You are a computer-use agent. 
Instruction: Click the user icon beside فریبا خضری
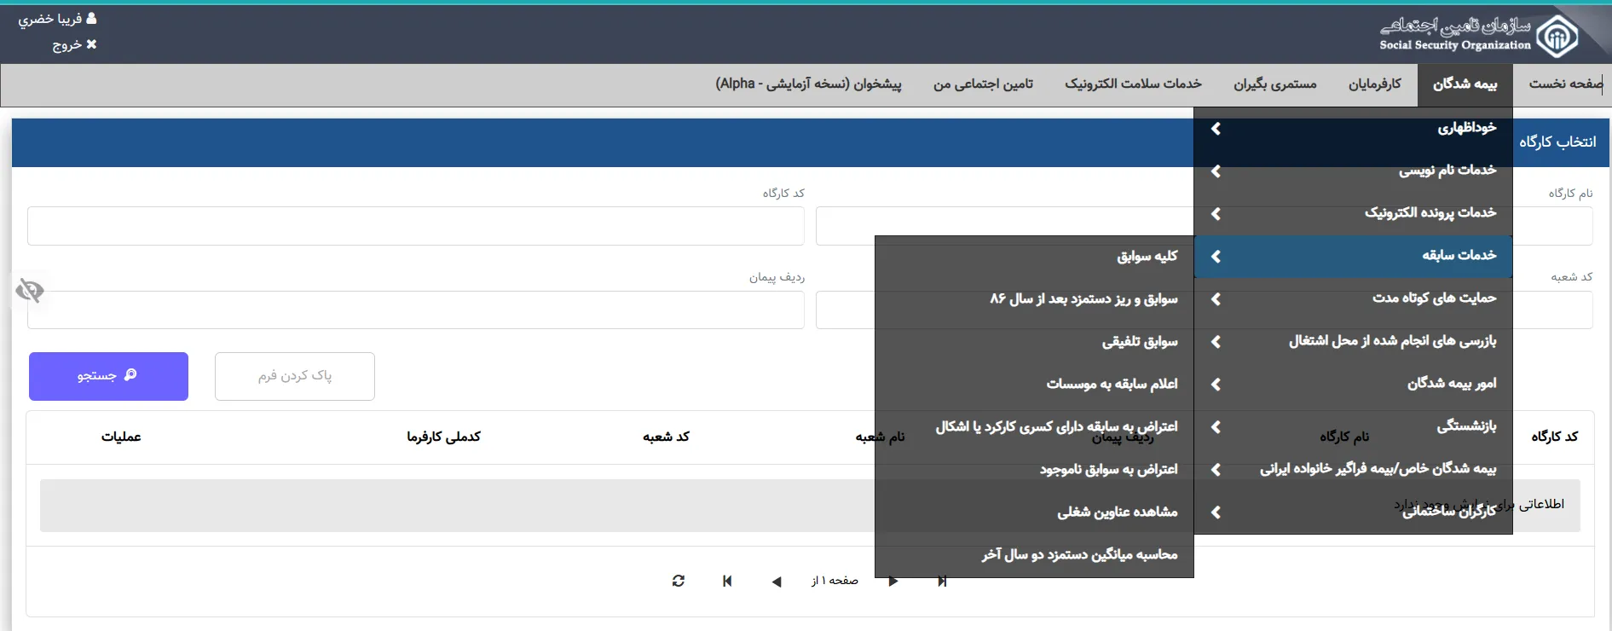coord(92,19)
